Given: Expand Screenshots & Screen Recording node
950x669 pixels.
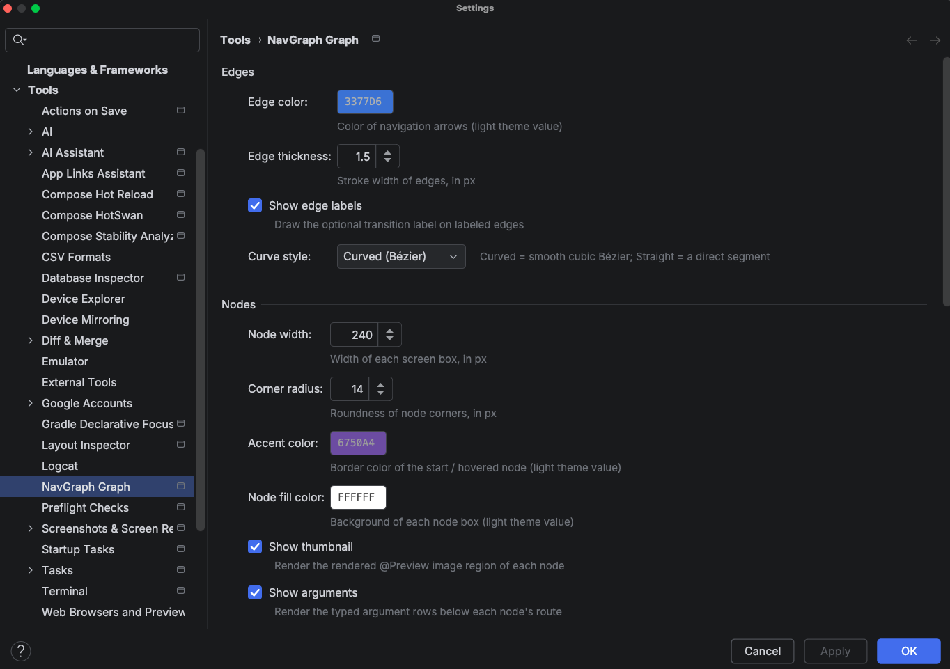Looking at the screenshot, I should click(30, 528).
